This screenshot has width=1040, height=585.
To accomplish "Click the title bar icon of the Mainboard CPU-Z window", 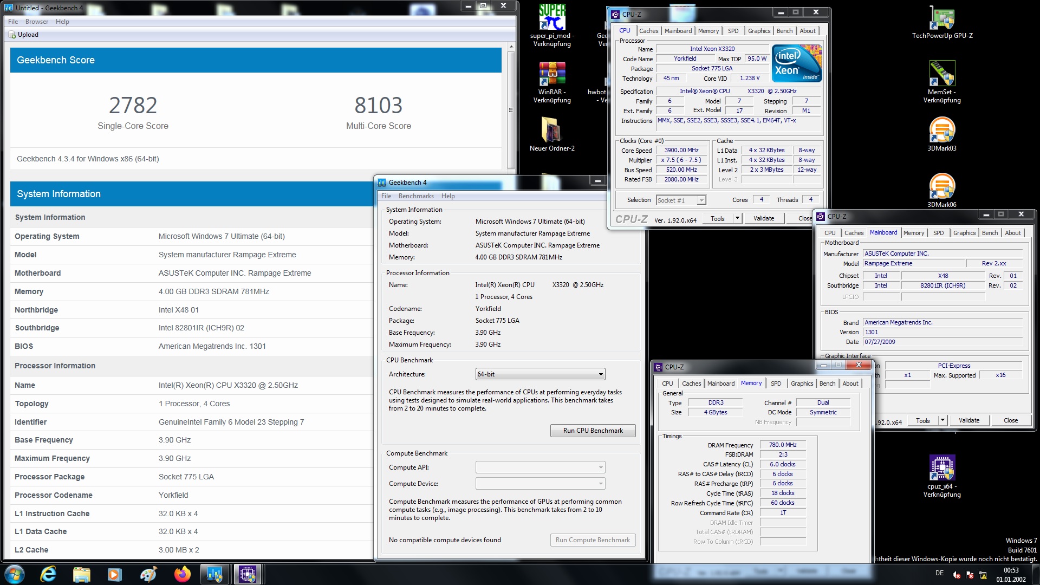I will 821,216.
